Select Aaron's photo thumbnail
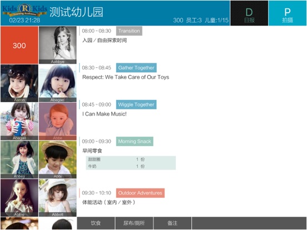 (19, 83)
